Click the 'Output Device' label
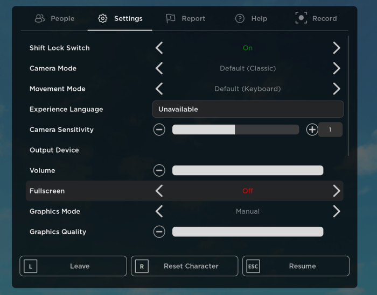Image resolution: width=377 pixels, height=295 pixels. tap(54, 150)
